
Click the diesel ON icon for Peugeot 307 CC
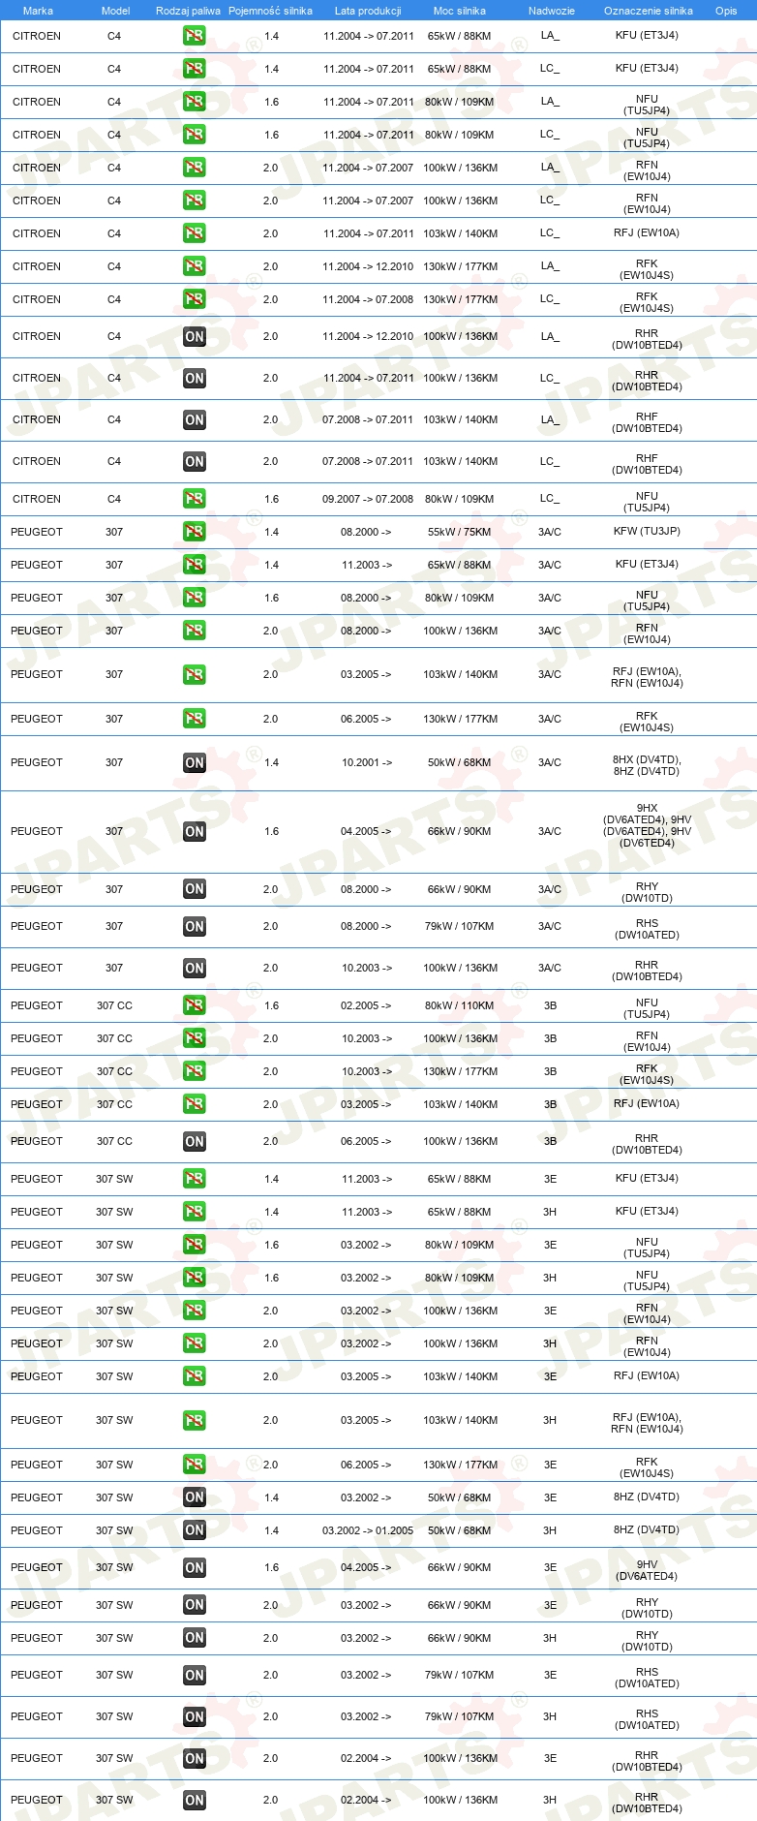click(x=194, y=1142)
